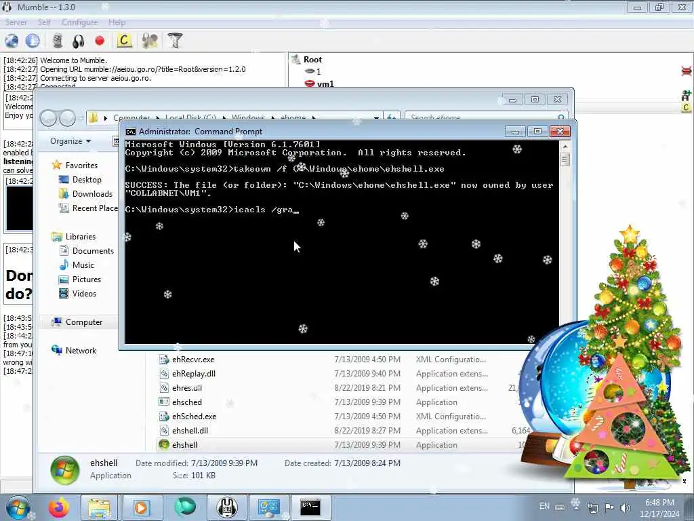Open Videos library in Explorer

pos(84,293)
